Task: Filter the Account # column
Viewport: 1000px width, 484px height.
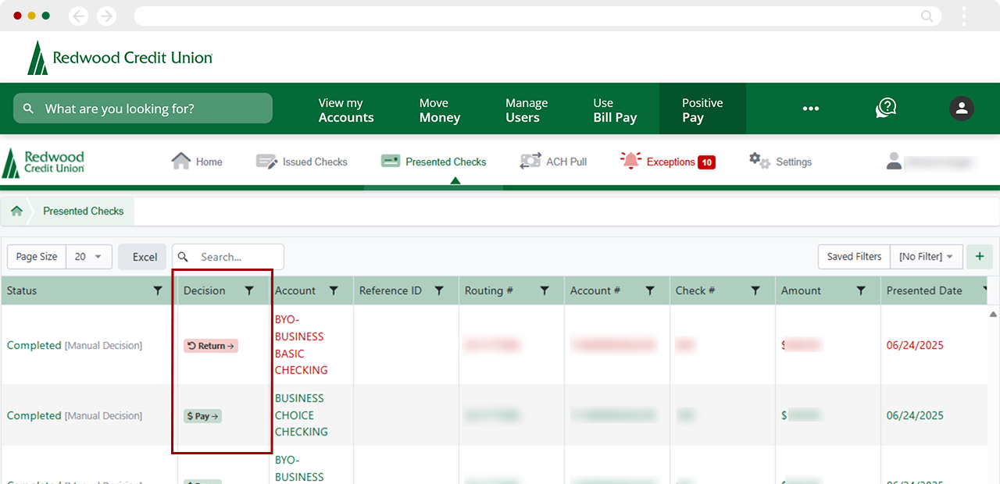Action: (650, 290)
